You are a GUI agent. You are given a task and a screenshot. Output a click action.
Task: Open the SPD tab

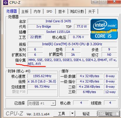point(49,11)
